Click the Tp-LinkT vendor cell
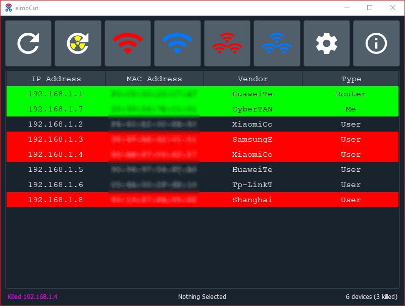Image resolution: width=405 pixels, height=306 pixels. click(252, 185)
